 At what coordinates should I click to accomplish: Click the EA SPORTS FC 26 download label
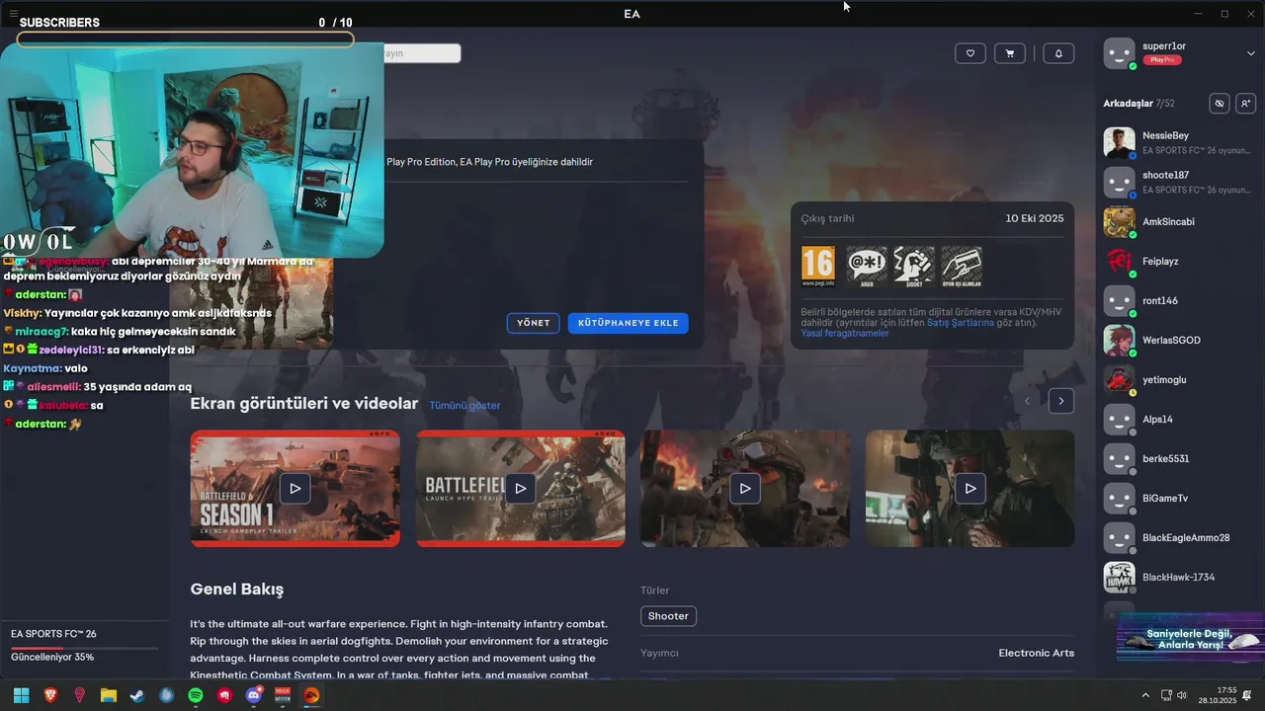tap(53, 634)
